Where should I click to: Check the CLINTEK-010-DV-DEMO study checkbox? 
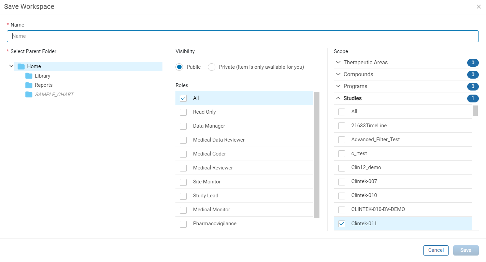[342, 209]
